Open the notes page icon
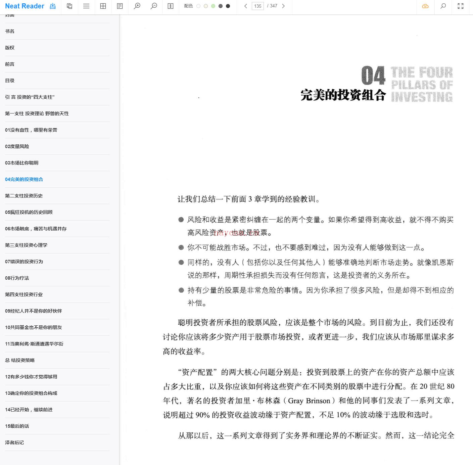The image size is (473, 465). tap(120, 6)
